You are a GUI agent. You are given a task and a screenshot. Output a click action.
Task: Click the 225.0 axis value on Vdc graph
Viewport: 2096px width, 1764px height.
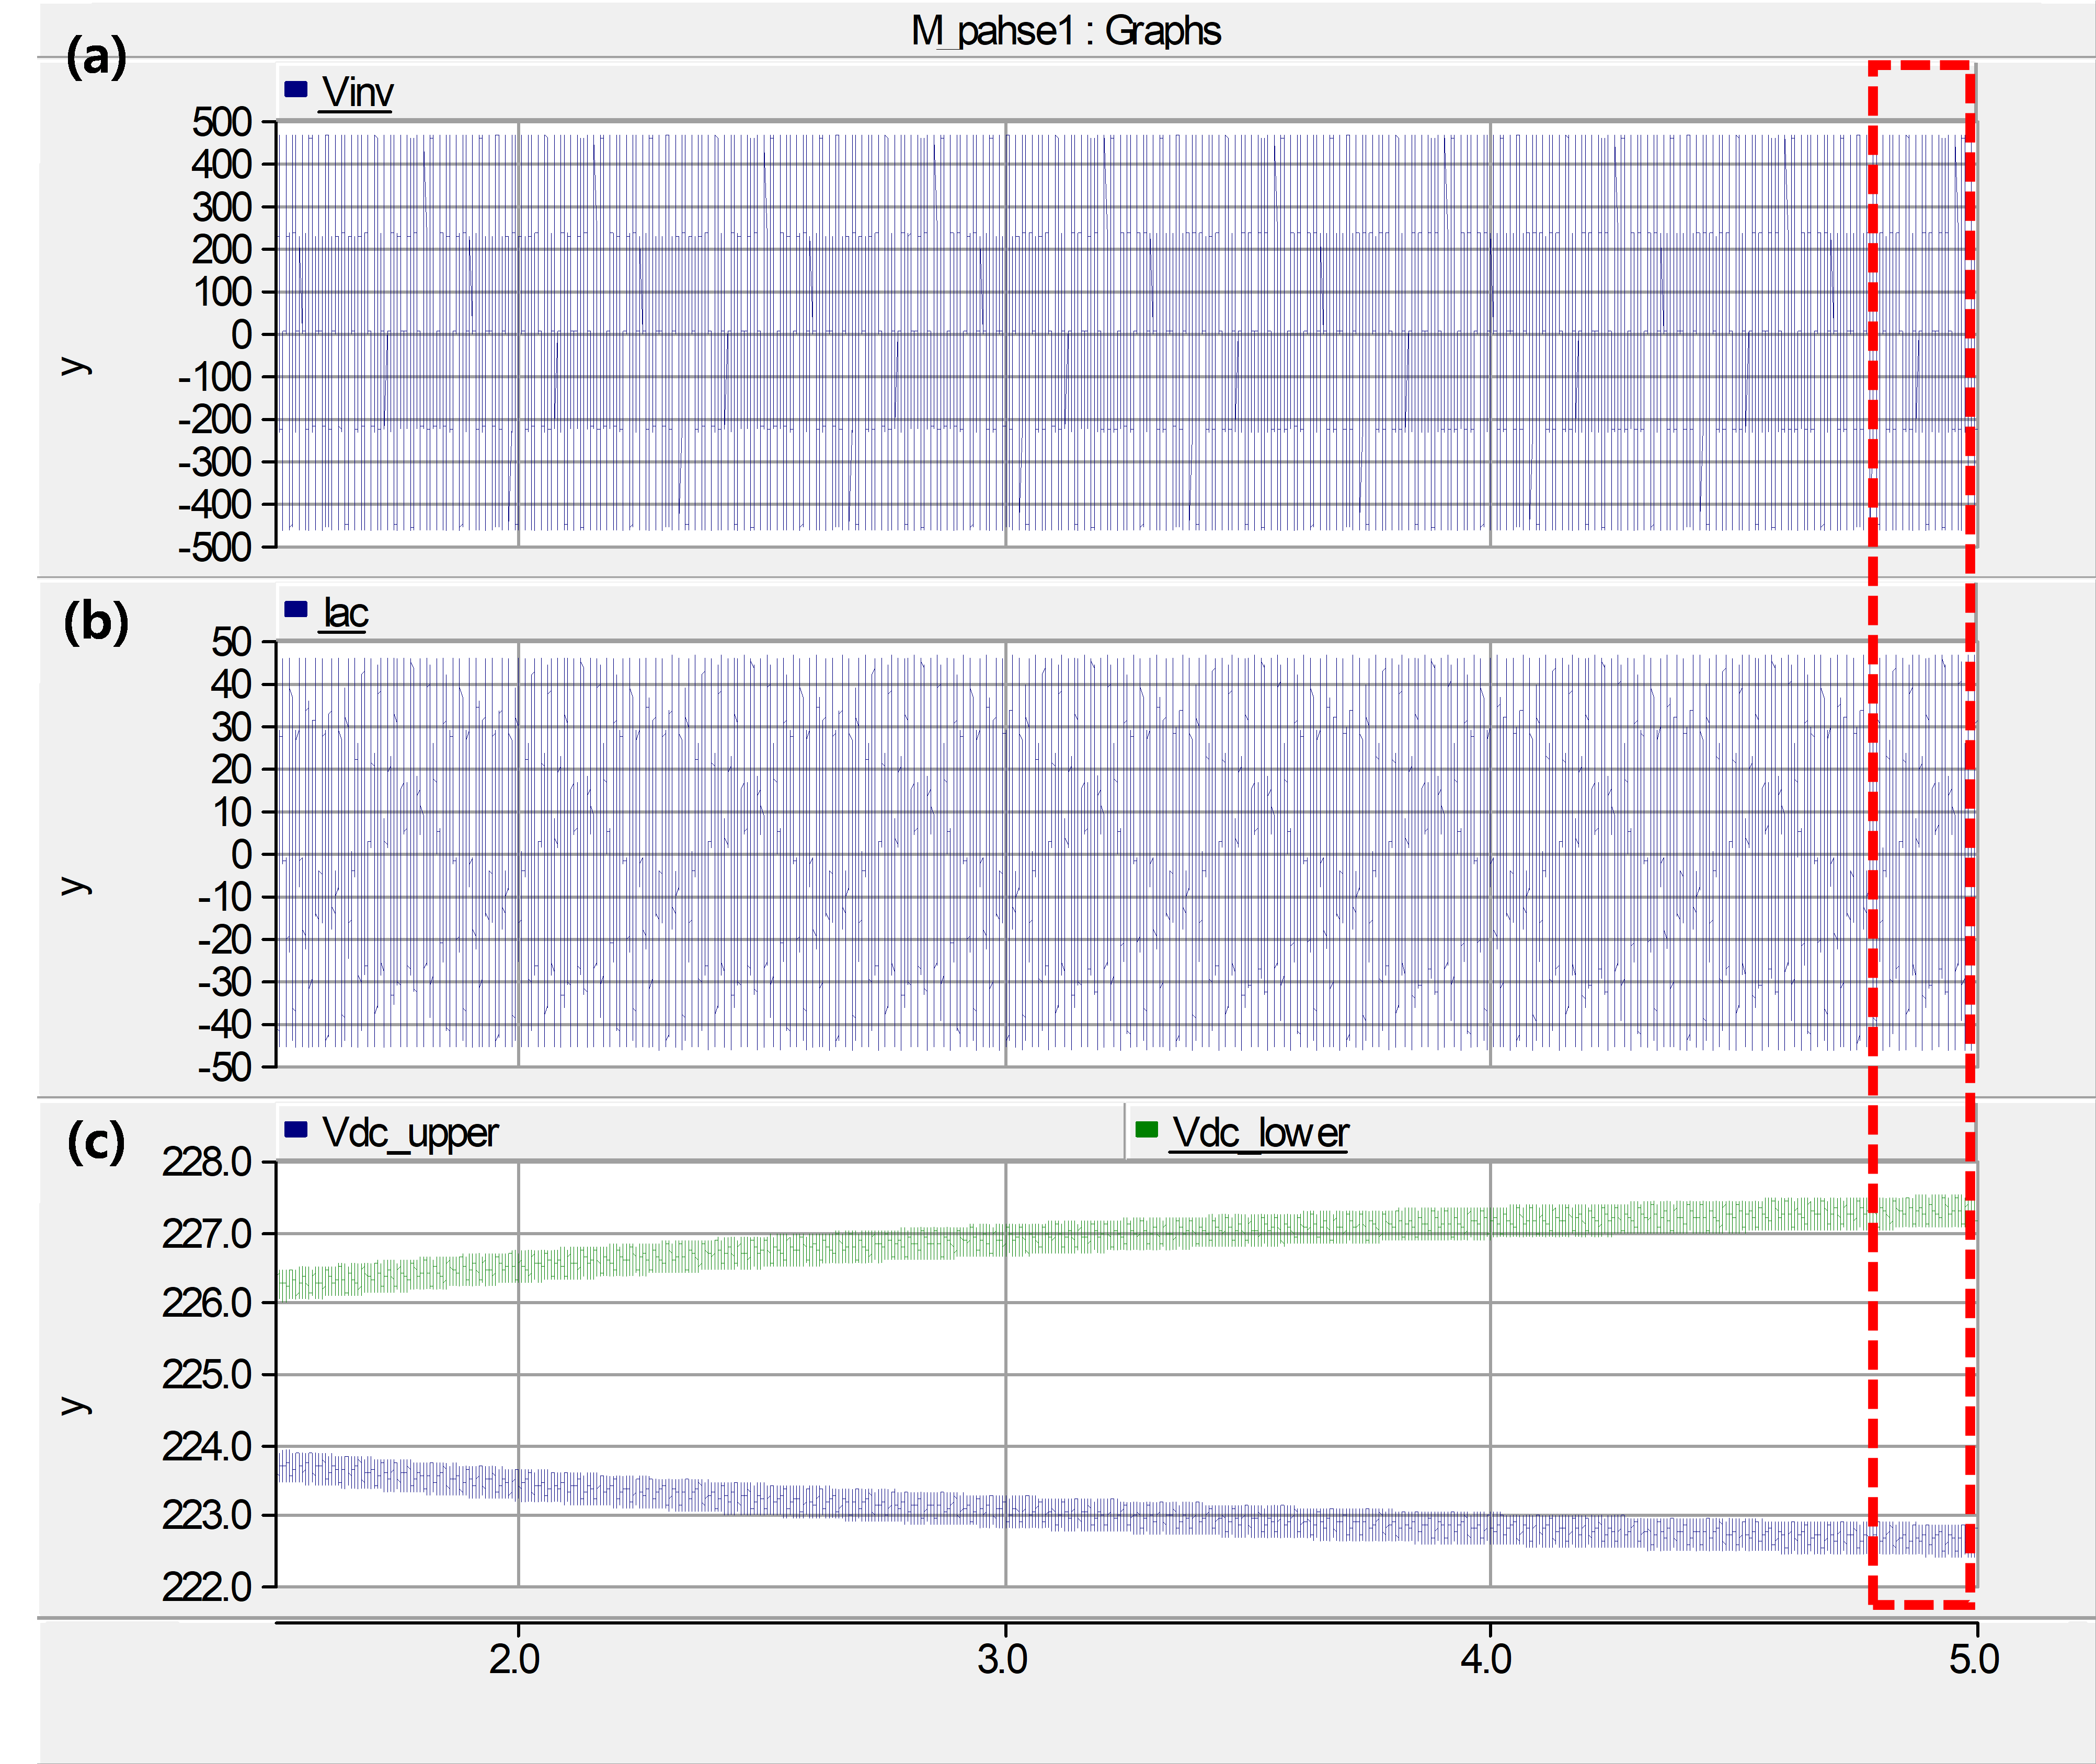tap(207, 1375)
